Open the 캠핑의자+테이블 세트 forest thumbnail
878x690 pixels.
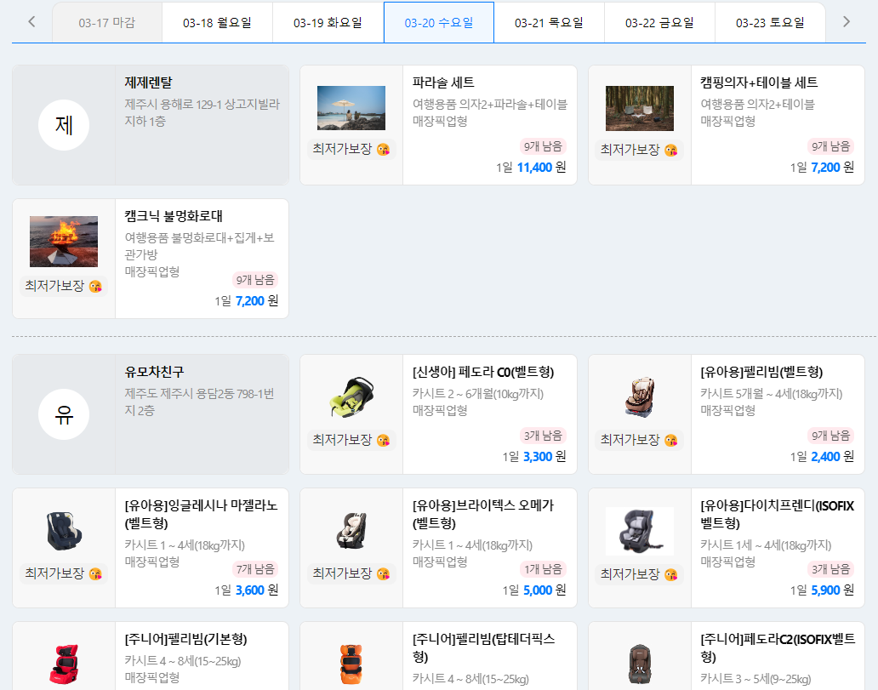(640, 108)
